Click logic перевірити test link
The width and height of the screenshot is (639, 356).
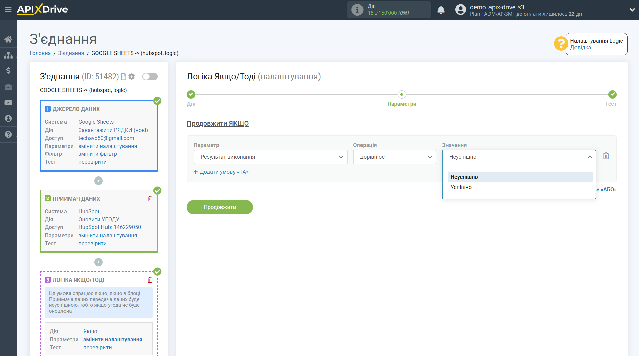coord(97,347)
